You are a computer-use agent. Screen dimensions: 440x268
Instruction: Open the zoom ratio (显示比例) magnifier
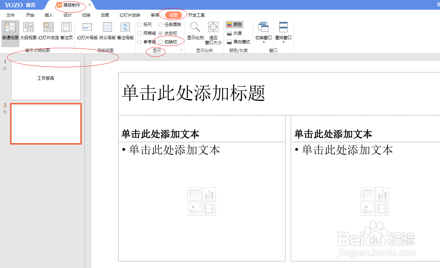tap(195, 31)
